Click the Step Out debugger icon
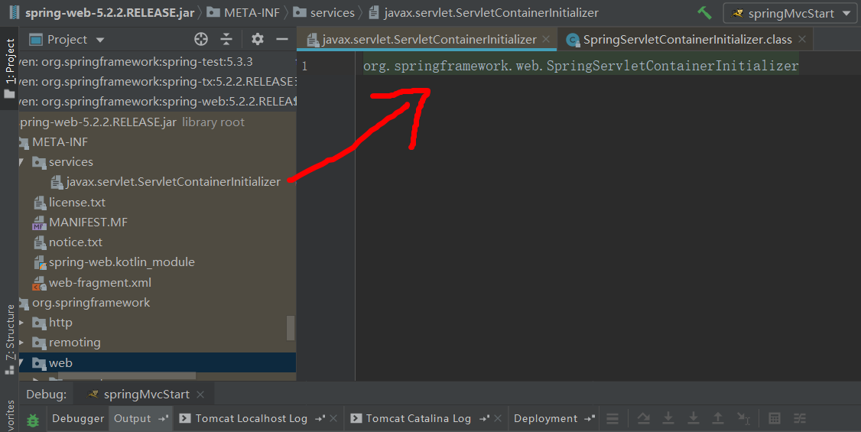 (x=718, y=418)
